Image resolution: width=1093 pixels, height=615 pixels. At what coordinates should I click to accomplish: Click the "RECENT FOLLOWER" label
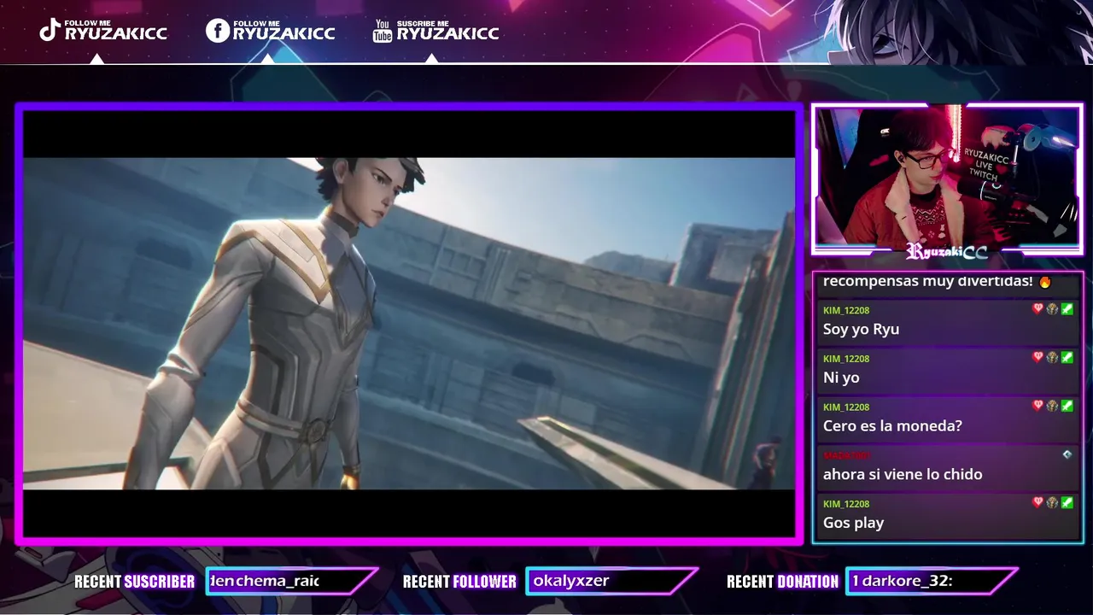459,582
